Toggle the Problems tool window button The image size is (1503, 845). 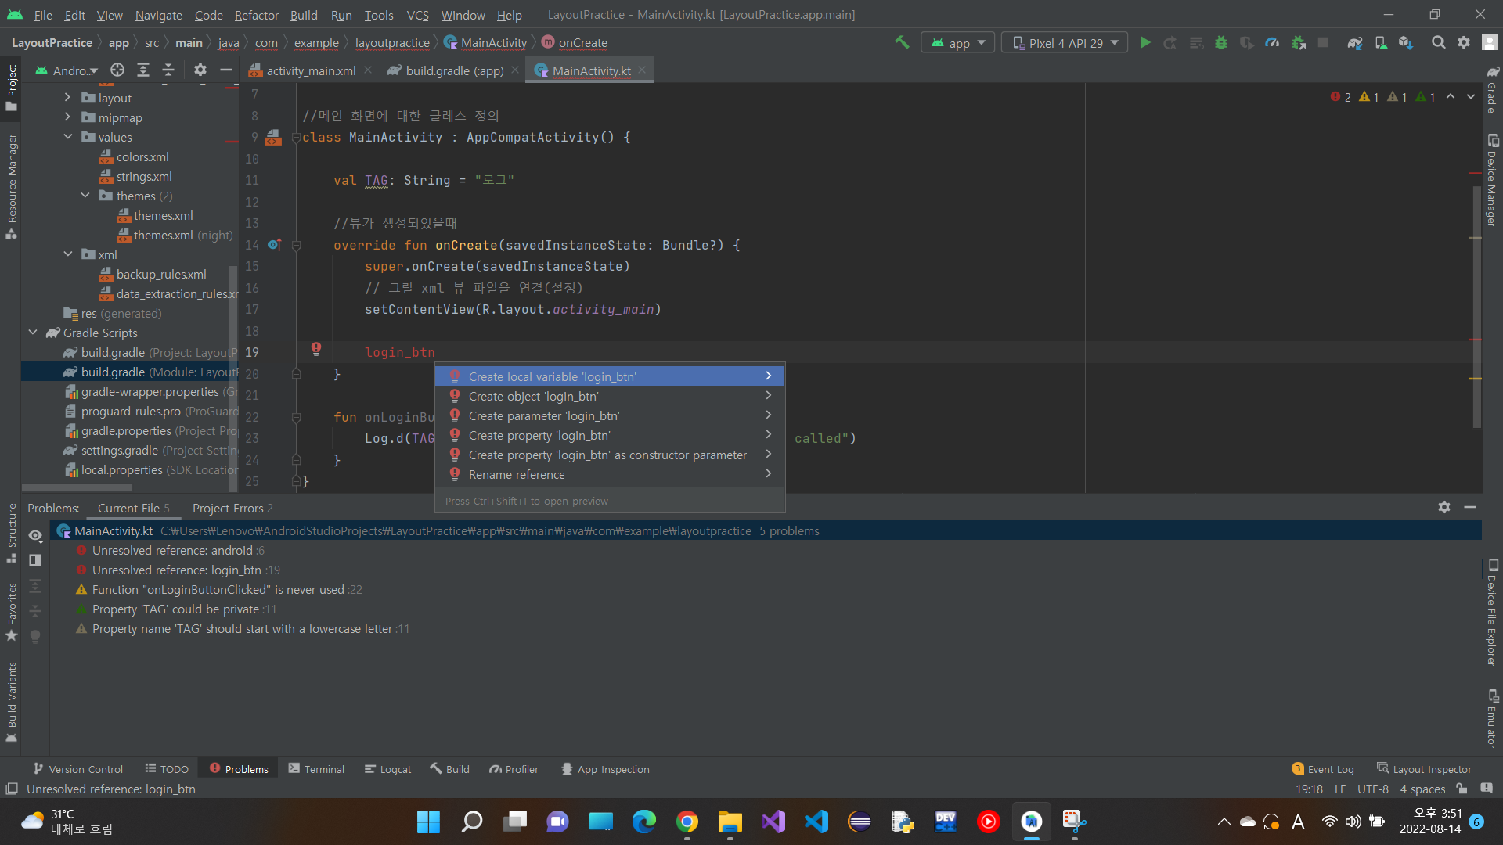[239, 769]
